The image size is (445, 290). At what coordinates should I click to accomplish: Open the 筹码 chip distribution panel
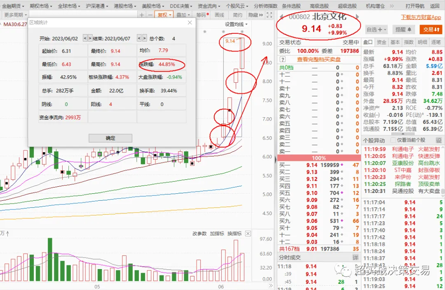click(201, 15)
